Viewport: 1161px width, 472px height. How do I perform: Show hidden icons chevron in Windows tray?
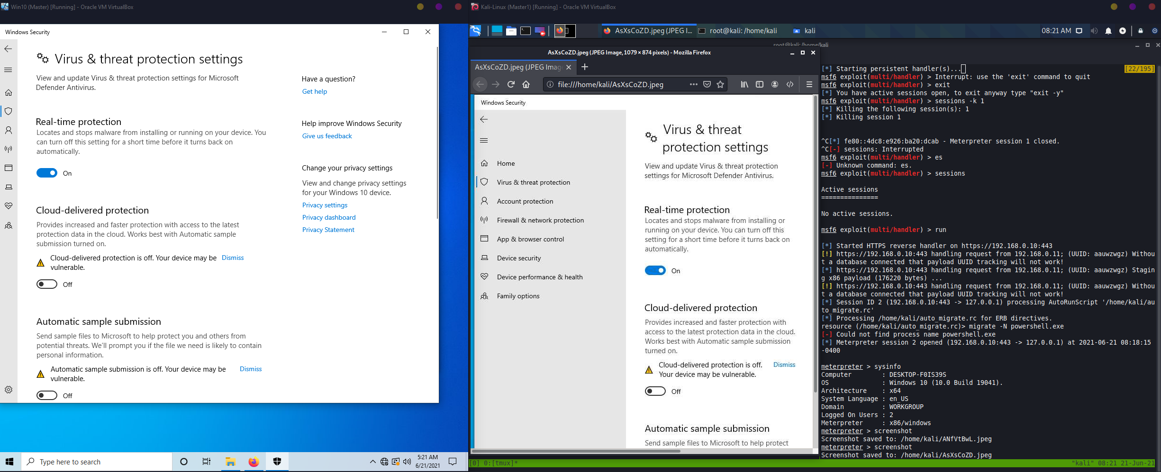pyautogui.click(x=372, y=462)
